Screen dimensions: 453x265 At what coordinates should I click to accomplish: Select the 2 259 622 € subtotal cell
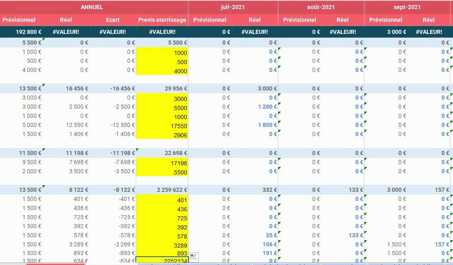[x=162, y=190]
